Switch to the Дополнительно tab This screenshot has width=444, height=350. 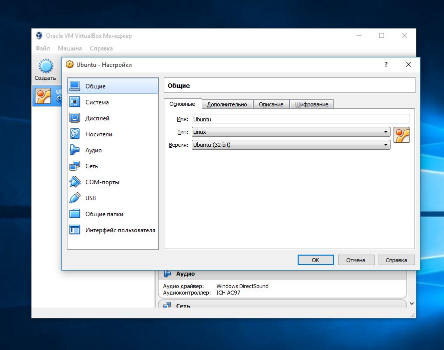(x=227, y=104)
